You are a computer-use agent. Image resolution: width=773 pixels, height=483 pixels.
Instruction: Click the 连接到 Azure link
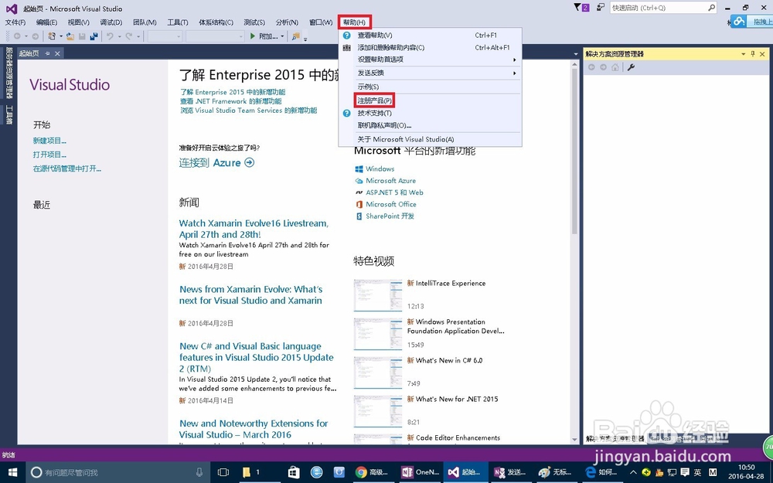tap(216, 162)
